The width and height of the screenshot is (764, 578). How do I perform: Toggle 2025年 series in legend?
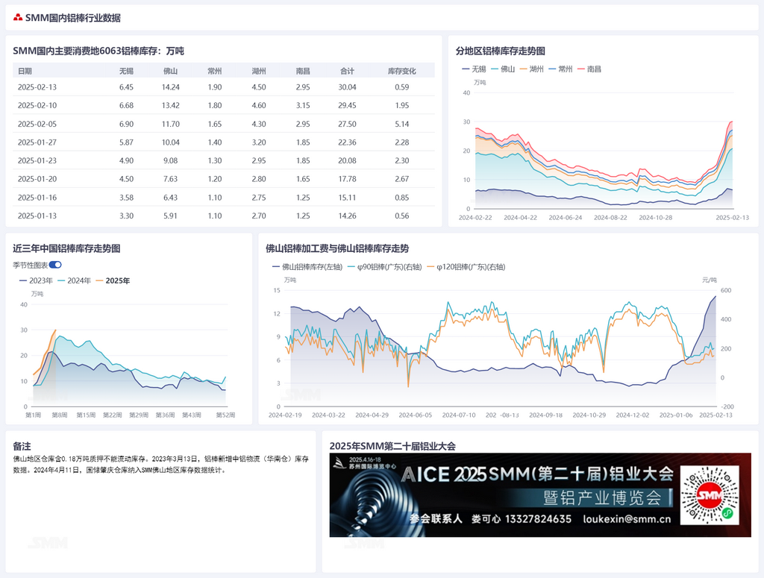click(113, 280)
